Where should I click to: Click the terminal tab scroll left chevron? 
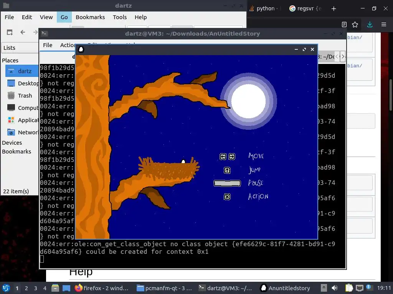[x=337, y=57]
